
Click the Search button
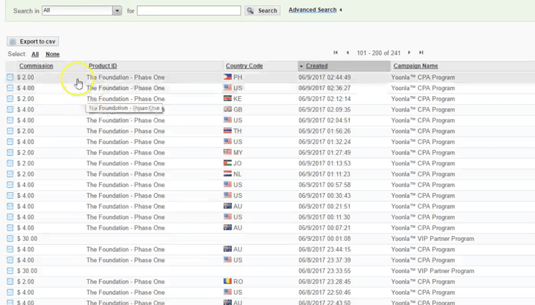[262, 11]
